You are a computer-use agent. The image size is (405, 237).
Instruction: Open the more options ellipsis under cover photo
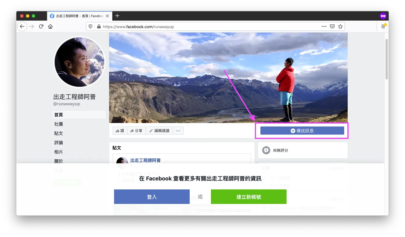178,131
